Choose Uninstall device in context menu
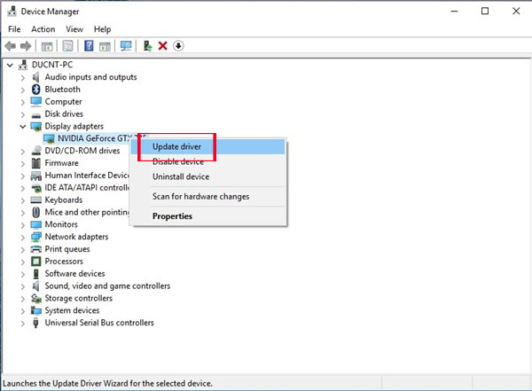532x391 pixels. click(x=182, y=177)
